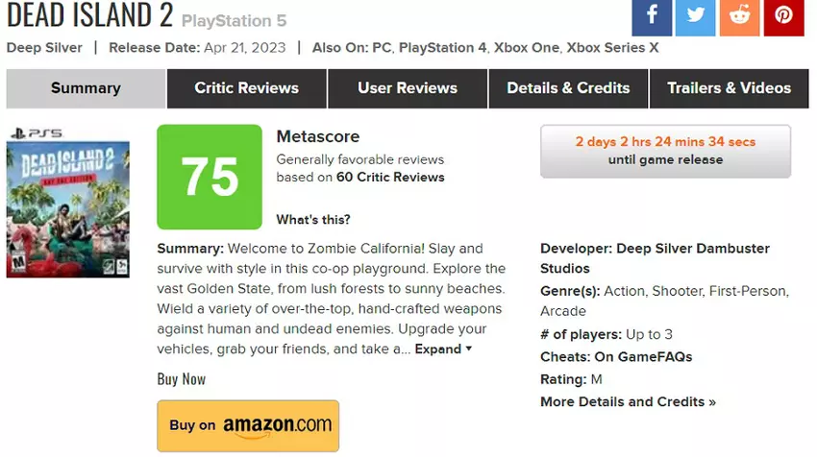817x457 pixels.
Task: Share page via Facebook icon
Action: pyautogui.click(x=652, y=16)
